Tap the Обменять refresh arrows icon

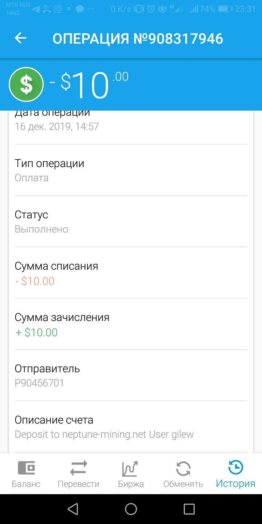[x=183, y=469]
